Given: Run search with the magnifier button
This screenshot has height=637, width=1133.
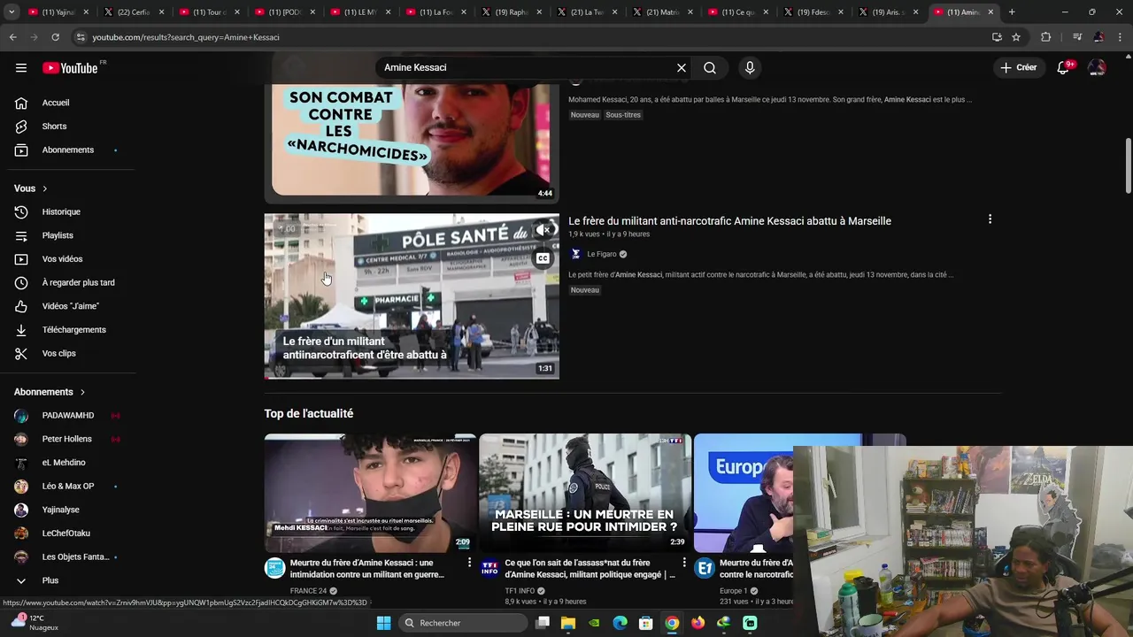Looking at the screenshot, I should (x=710, y=68).
